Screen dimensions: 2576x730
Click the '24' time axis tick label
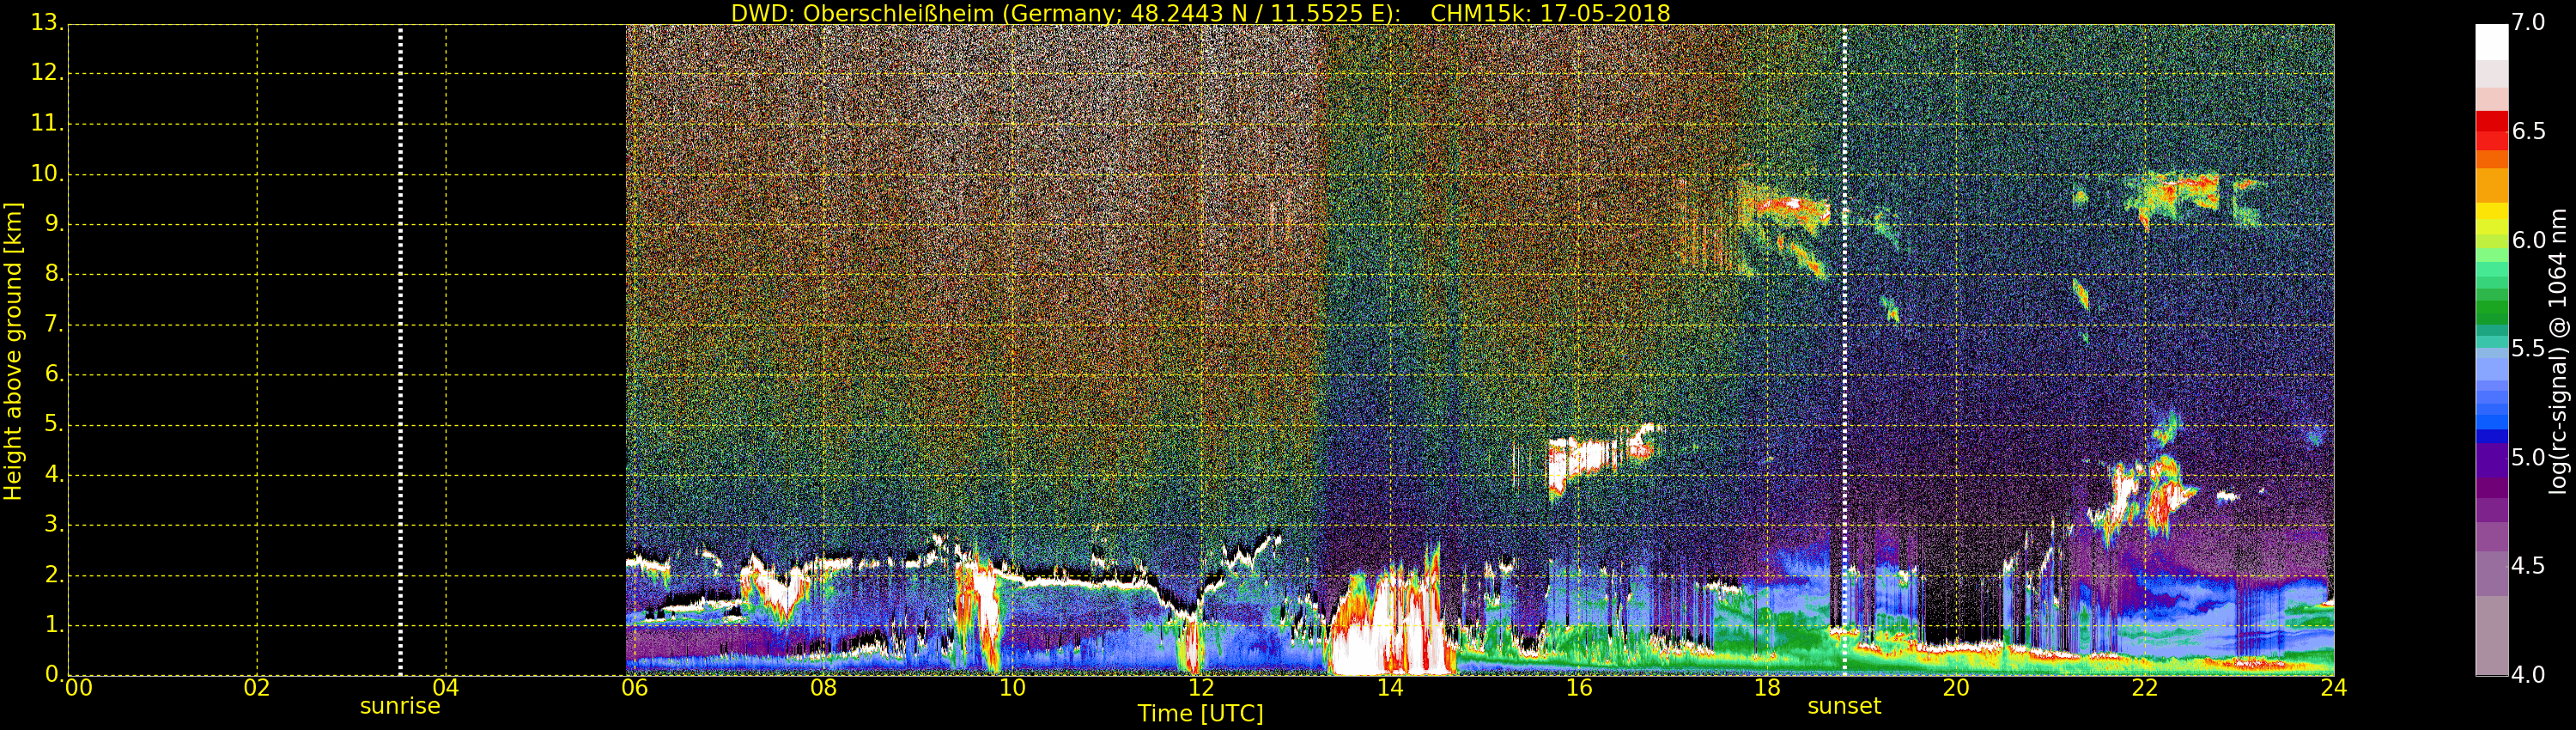[x=2334, y=687]
